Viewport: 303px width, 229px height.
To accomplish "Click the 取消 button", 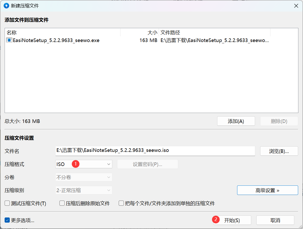I will [x=275, y=220].
